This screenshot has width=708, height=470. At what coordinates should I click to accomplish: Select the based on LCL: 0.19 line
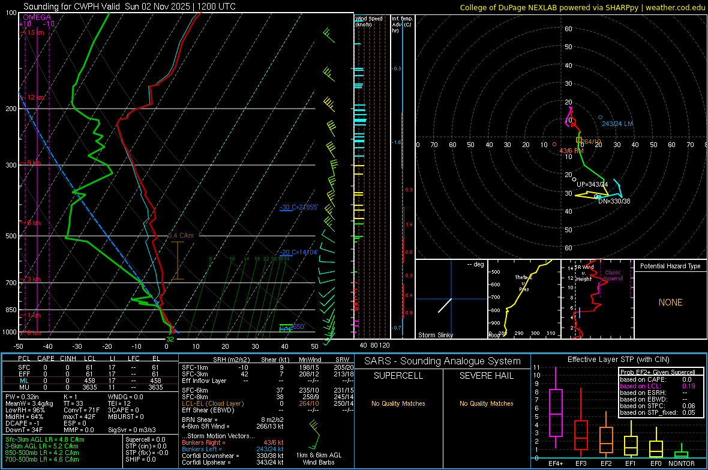658,386
